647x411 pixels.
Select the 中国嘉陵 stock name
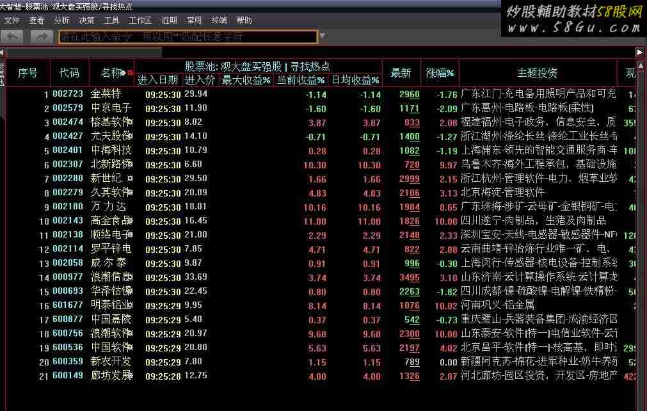point(111,319)
